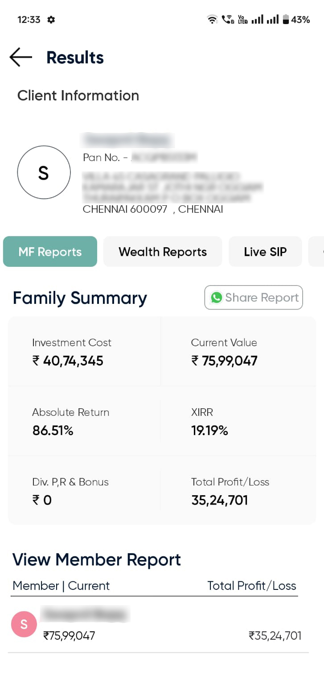Switch to the MF Reports tab
The height and width of the screenshot is (680, 324).
click(x=50, y=252)
